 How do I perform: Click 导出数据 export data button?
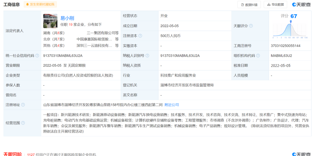[275, 5]
